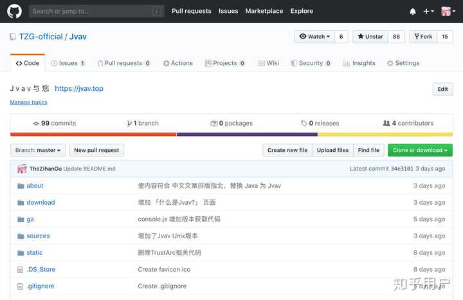Image resolution: width=463 pixels, height=300 pixels.
Task: Click TheZihanGu's commit avatar
Action: click(22, 169)
